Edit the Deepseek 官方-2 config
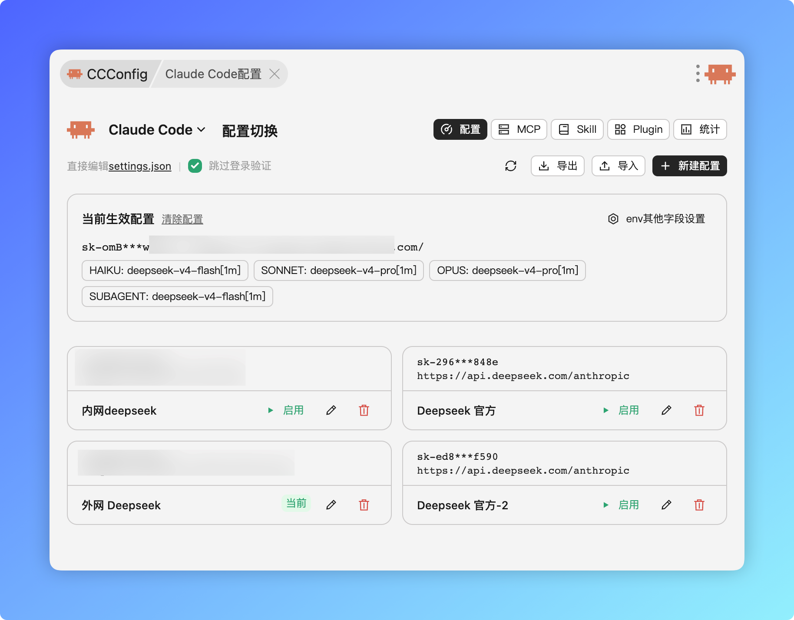Image resolution: width=794 pixels, height=620 pixels. click(666, 505)
